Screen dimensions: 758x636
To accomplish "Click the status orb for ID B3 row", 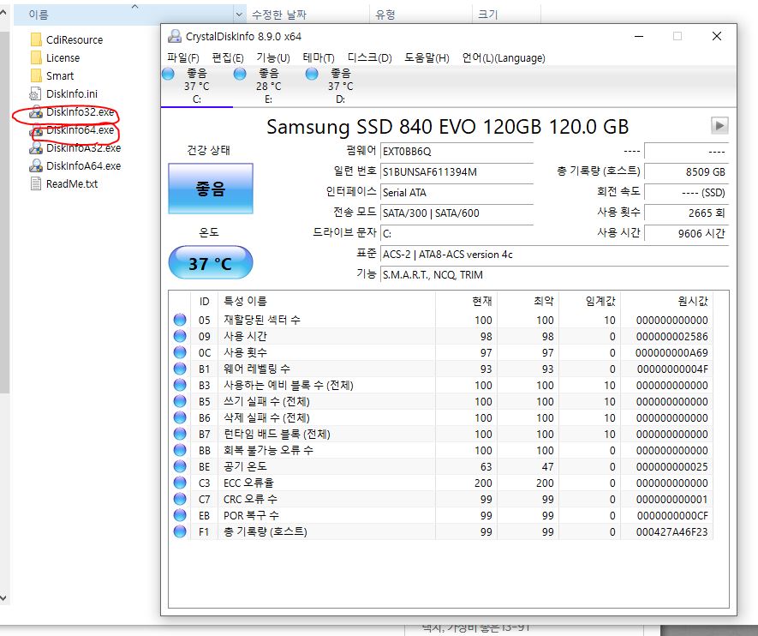I will tap(180, 385).
